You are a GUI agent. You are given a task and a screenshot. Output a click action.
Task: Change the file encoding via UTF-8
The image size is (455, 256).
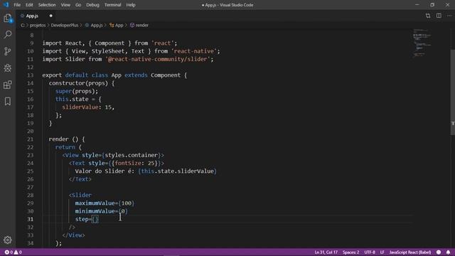370,252
